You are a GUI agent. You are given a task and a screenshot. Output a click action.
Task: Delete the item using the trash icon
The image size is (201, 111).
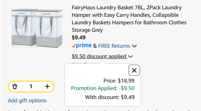(x=15, y=86)
